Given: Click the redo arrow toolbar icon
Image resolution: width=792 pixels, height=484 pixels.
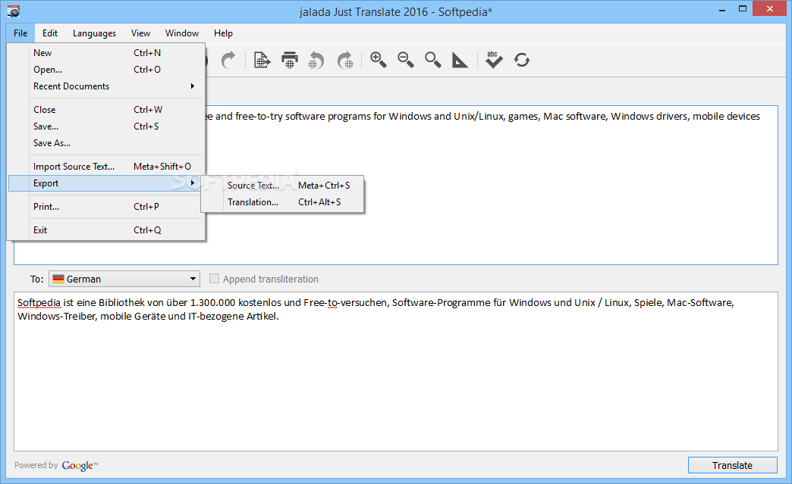Looking at the screenshot, I should [228, 61].
